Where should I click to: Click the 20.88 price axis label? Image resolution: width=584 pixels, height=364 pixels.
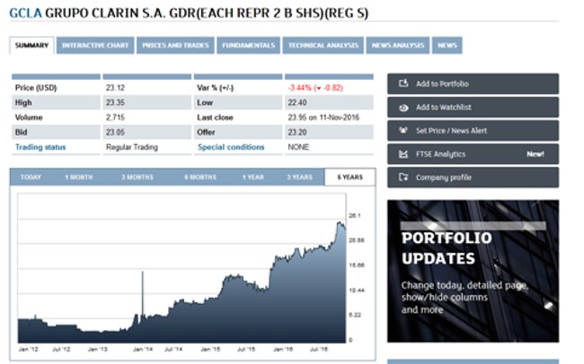tap(357, 240)
